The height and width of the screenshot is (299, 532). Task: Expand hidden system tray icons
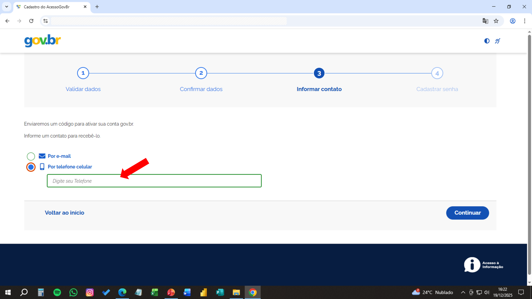463,292
